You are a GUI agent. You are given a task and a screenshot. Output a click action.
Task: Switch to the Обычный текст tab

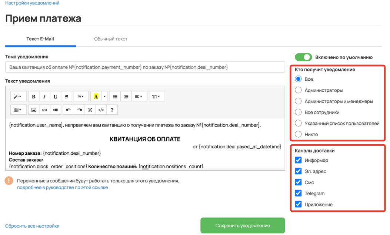tap(111, 39)
